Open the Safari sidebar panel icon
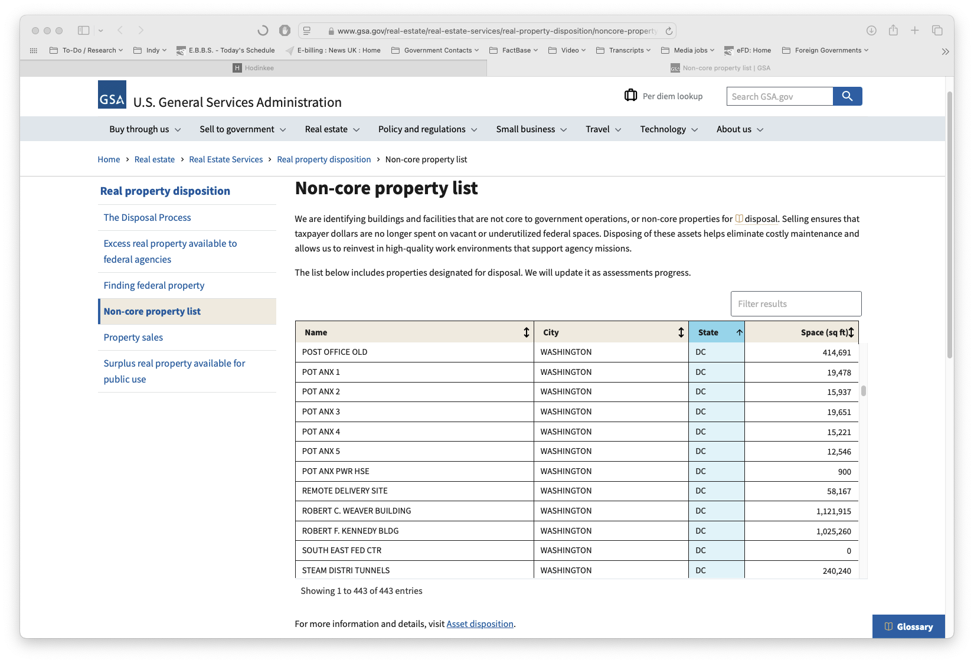This screenshot has height=663, width=974. (84, 30)
